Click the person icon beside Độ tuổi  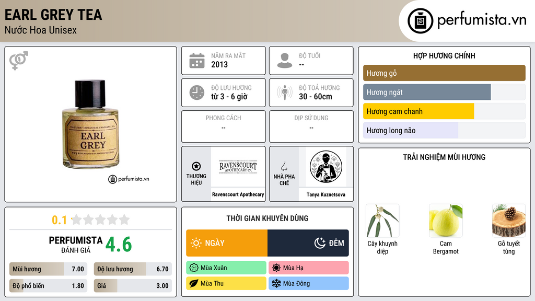[285, 61]
